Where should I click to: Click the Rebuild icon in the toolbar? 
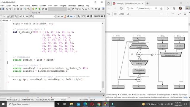[43, 9]
